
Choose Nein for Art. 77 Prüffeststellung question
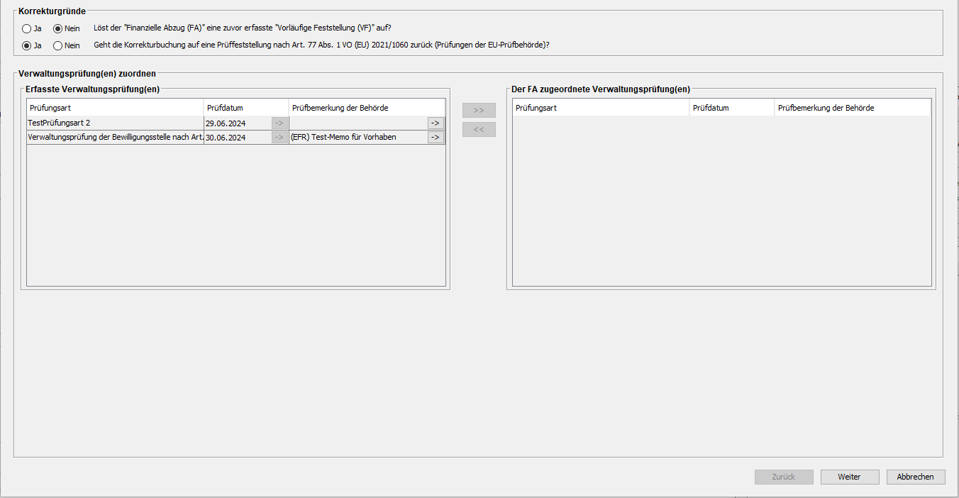click(x=58, y=45)
